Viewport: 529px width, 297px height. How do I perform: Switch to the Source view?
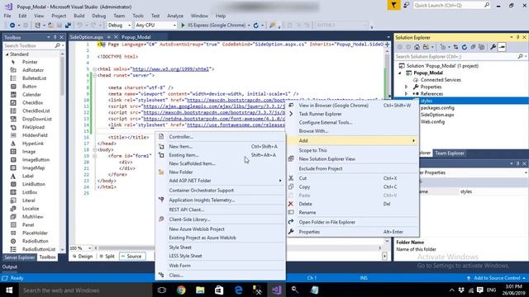pos(132,257)
